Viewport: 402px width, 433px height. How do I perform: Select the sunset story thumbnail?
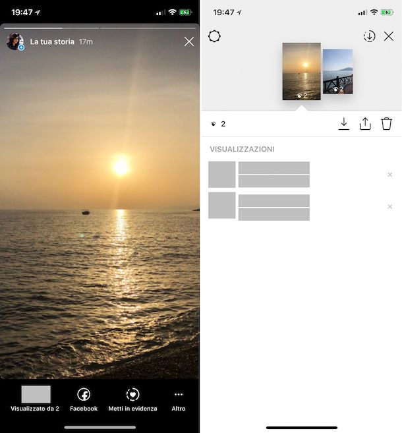tap(302, 71)
